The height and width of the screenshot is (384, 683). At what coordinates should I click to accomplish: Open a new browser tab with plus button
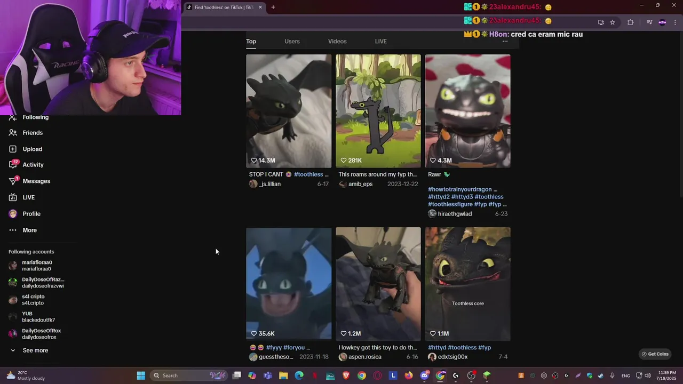tap(273, 7)
